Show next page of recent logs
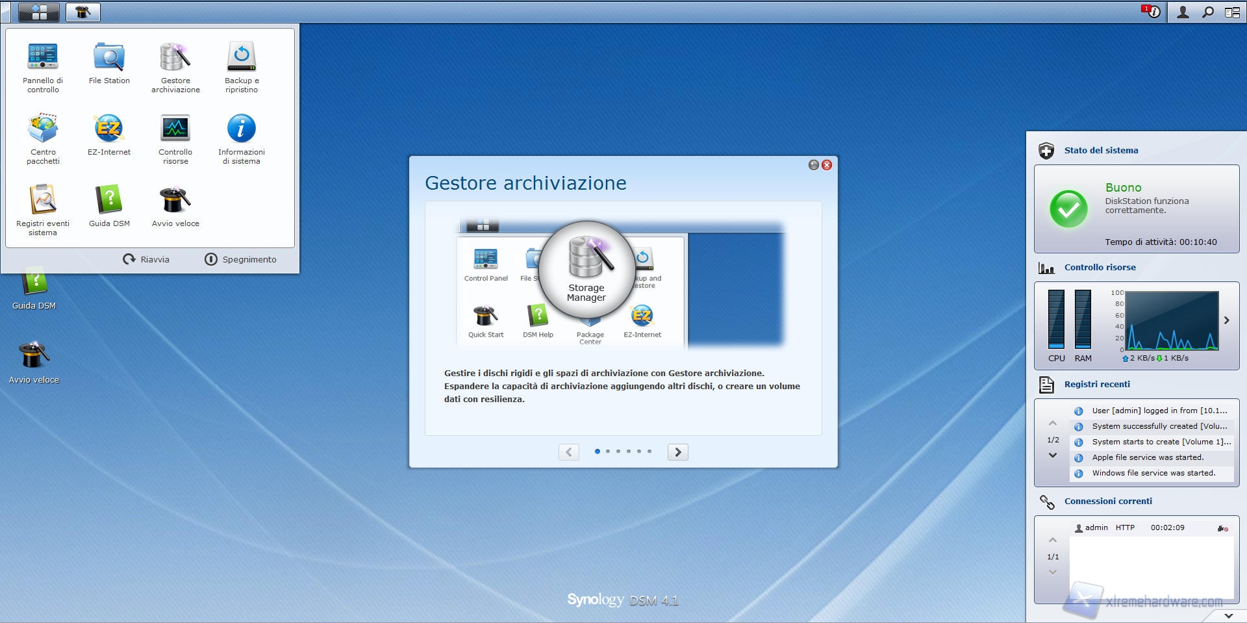This screenshot has width=1247, height=623. pos(1053,455)
